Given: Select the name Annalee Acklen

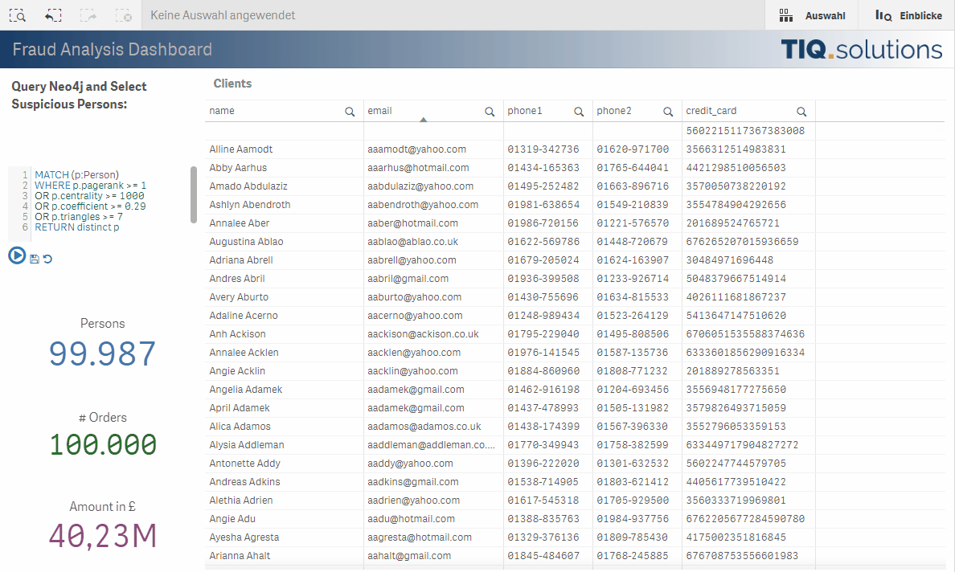Looking at the screenshot, I should coord(244,353).
